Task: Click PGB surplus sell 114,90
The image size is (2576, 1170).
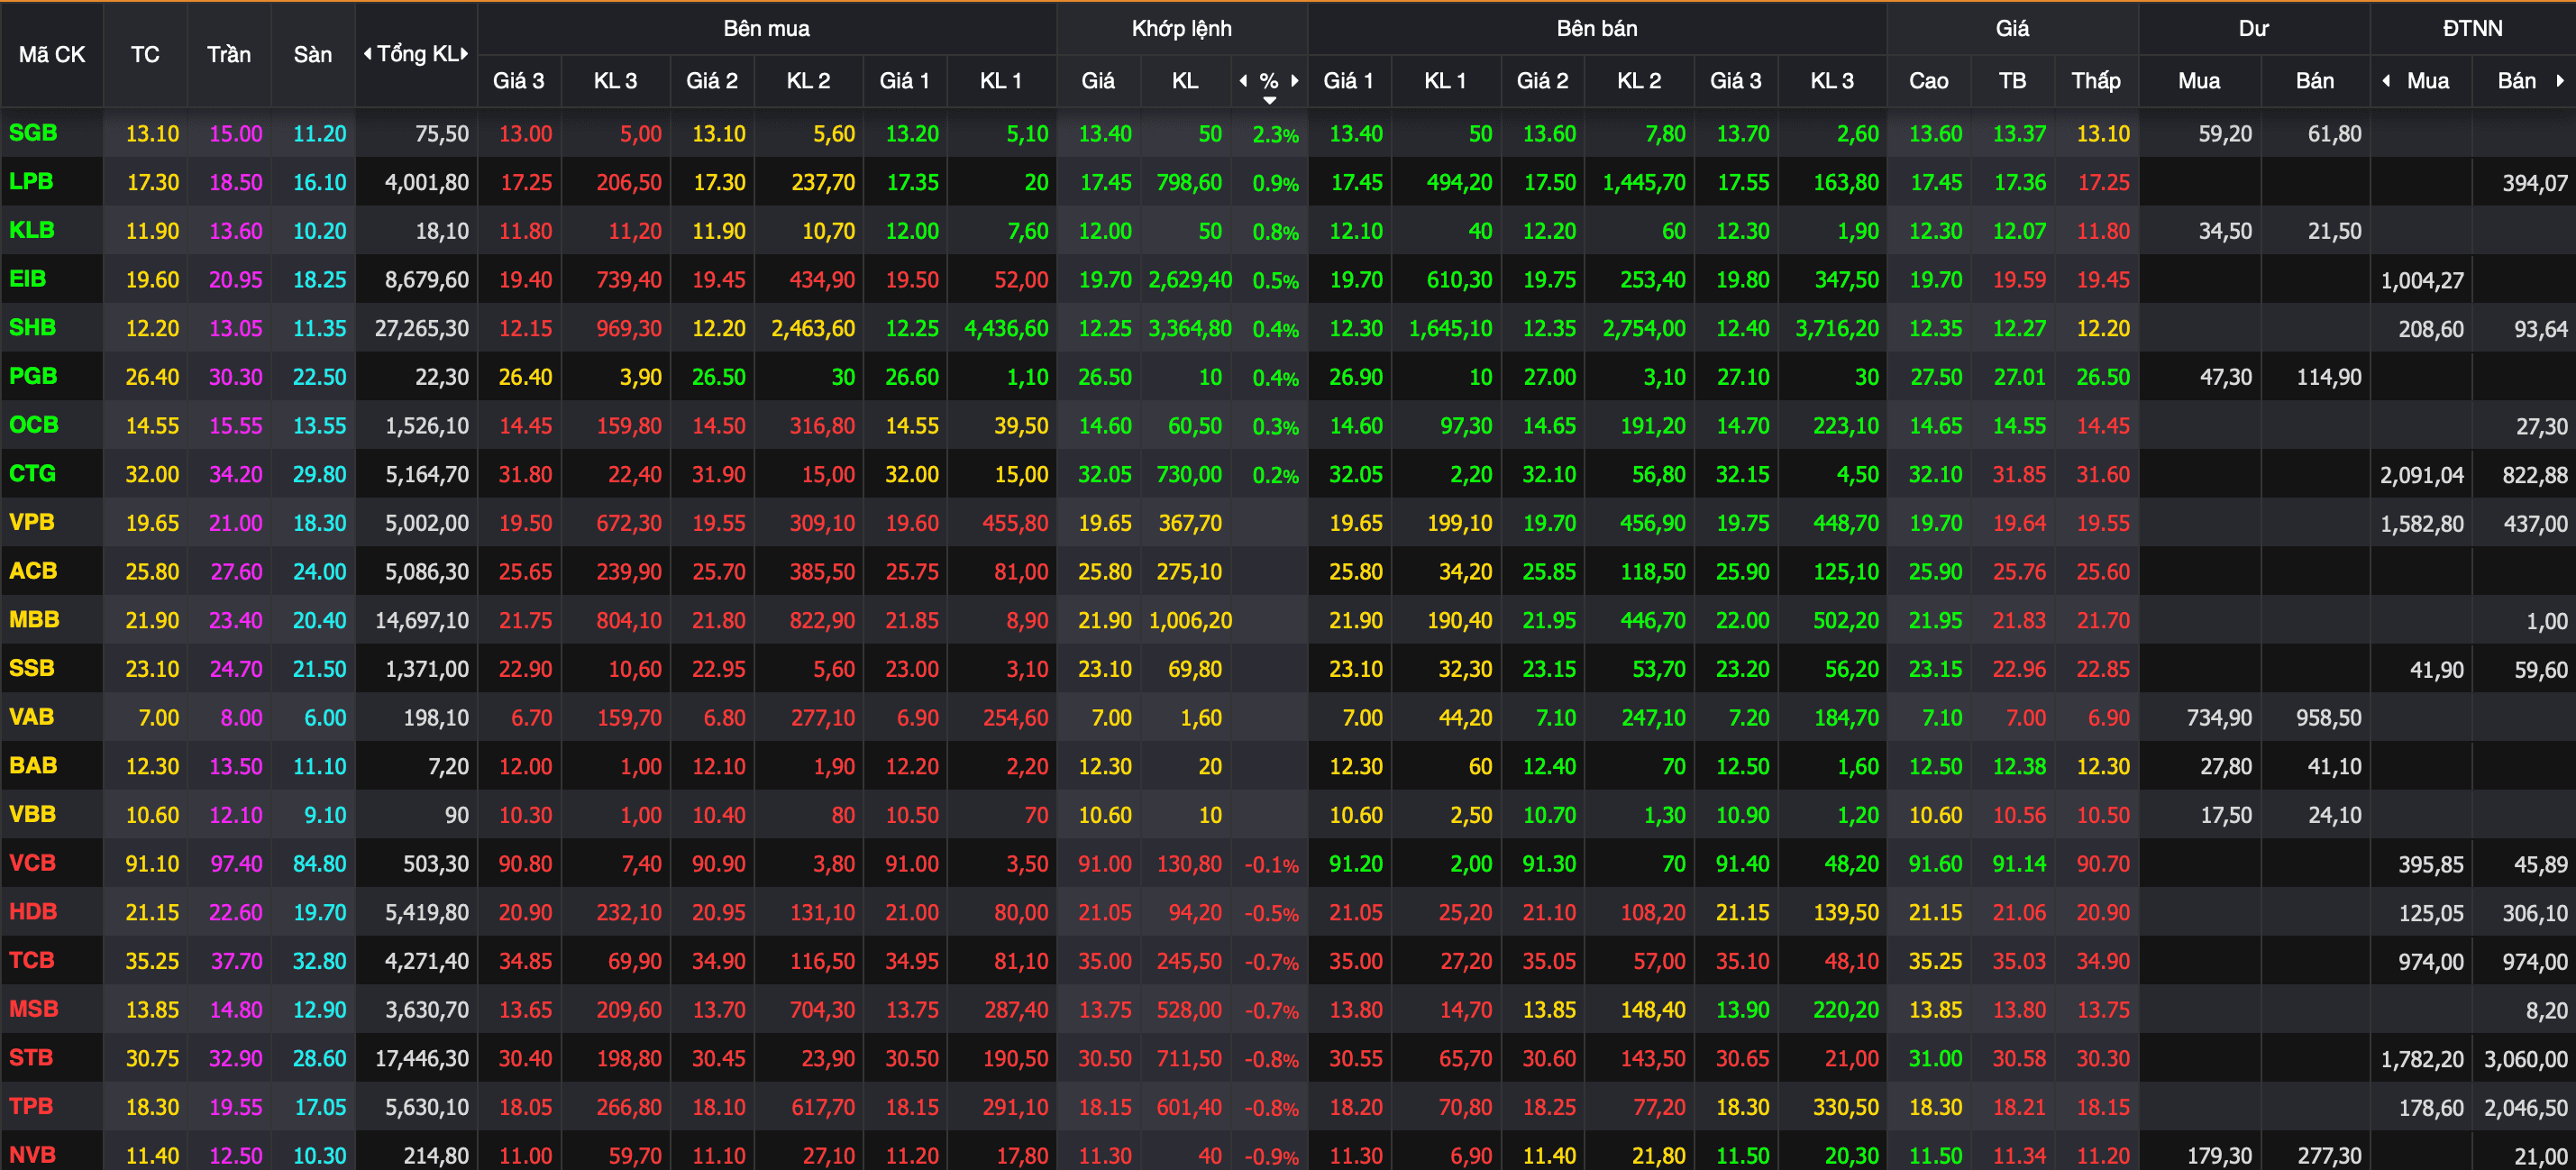Action: 2329,378
